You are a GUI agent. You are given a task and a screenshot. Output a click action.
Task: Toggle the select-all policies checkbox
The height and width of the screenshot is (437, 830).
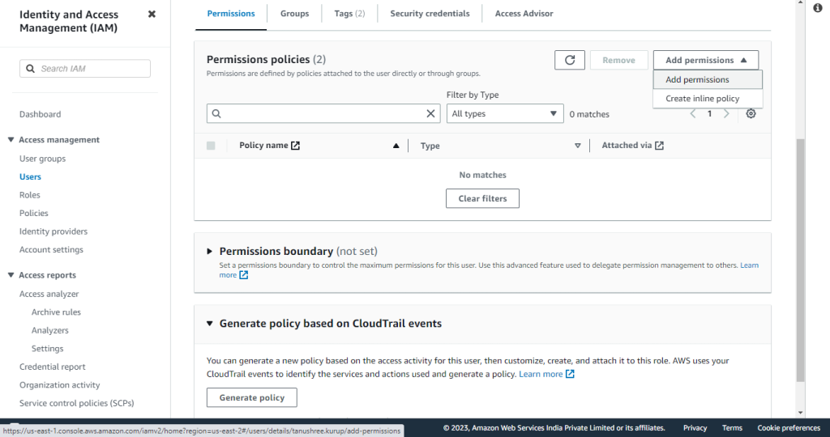211,146
